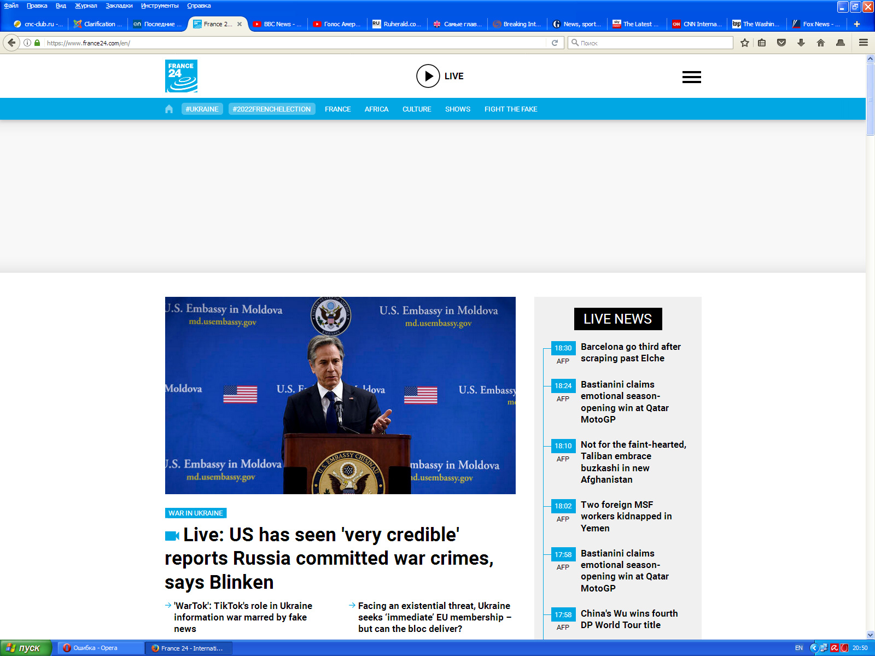The width and height of the screenshot is (875, 656).
Task: Open the FRANCE section
Action: tap(338, 109)
